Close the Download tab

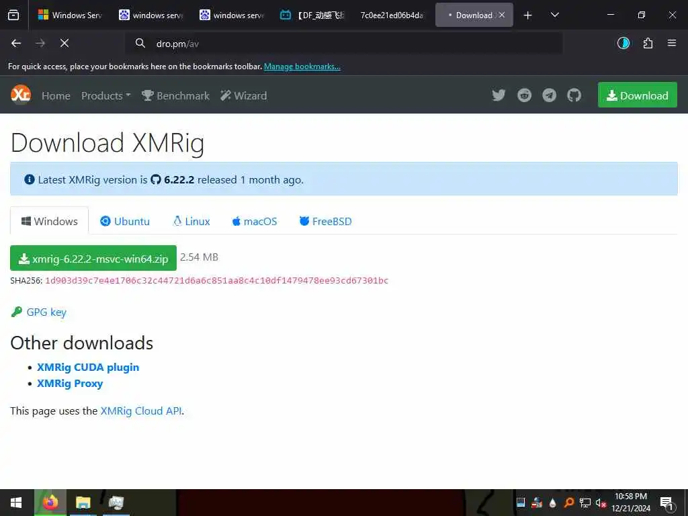coord(502,15)
